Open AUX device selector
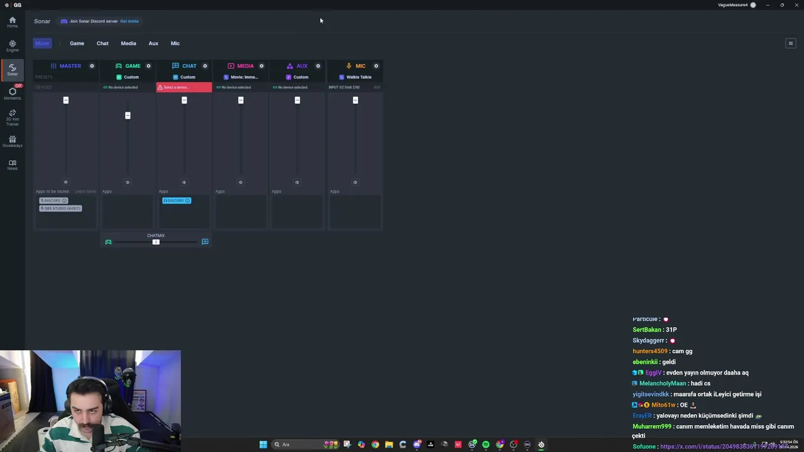This screenshot has width=804, height=452. coord(297,87)
